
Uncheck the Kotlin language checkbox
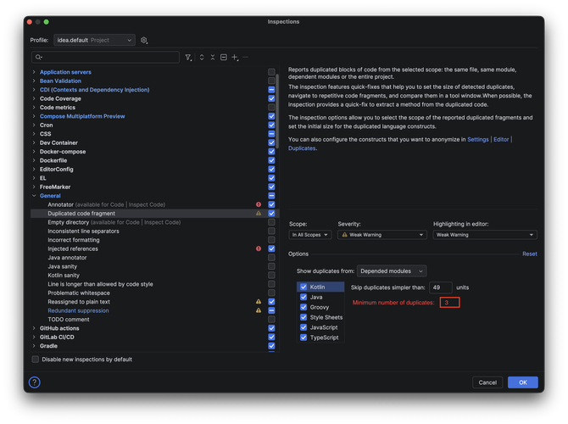point(303,287)
